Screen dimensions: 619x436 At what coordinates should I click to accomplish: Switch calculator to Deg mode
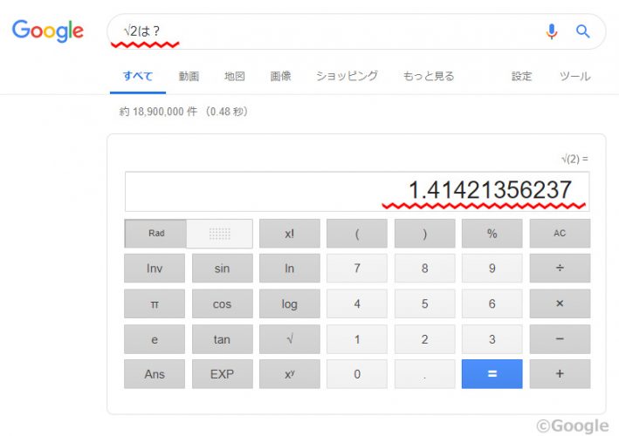click(x=219, y=234)
